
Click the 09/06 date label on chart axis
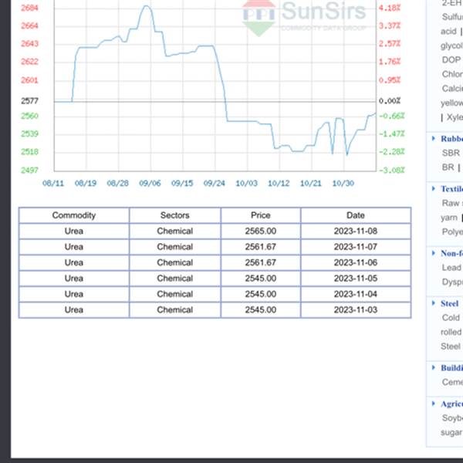point(150,184)
